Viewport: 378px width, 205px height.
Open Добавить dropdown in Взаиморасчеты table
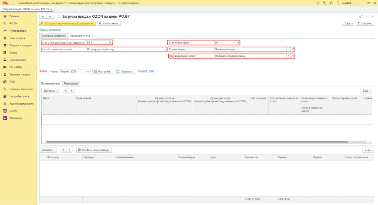click(50, 91)
